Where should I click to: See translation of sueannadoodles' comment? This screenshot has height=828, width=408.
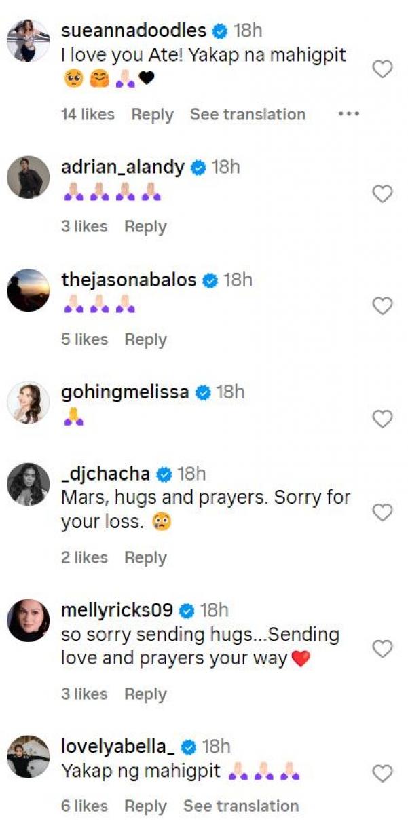click(x=248, y=115)
